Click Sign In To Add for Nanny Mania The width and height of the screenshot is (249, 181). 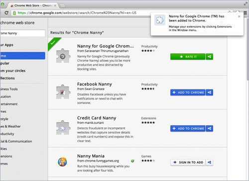(x=188, y=163)
